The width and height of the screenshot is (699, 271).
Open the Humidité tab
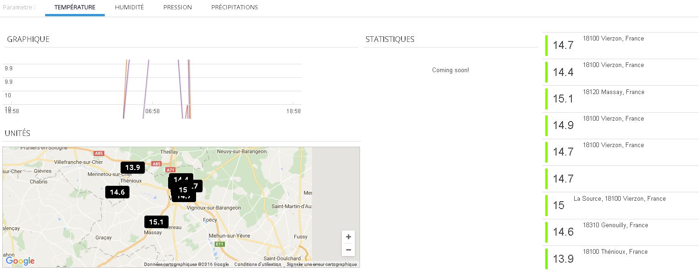(x=129, y=7)
